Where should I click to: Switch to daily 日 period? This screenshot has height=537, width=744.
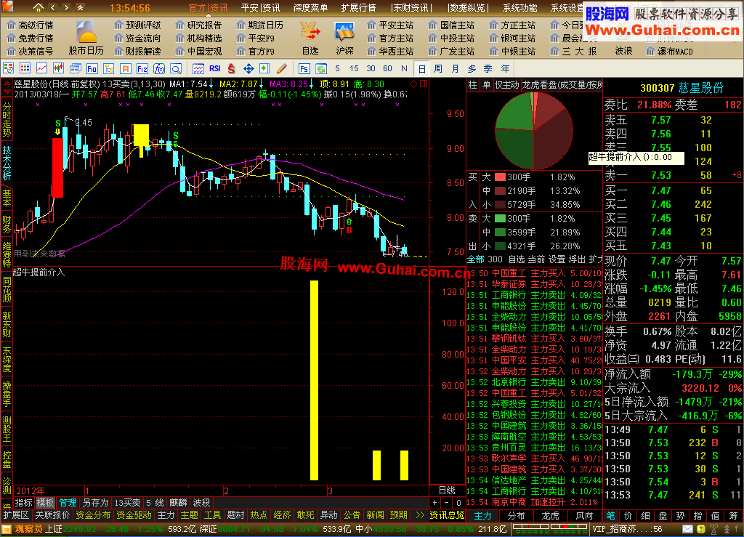[x=422, y=69]
